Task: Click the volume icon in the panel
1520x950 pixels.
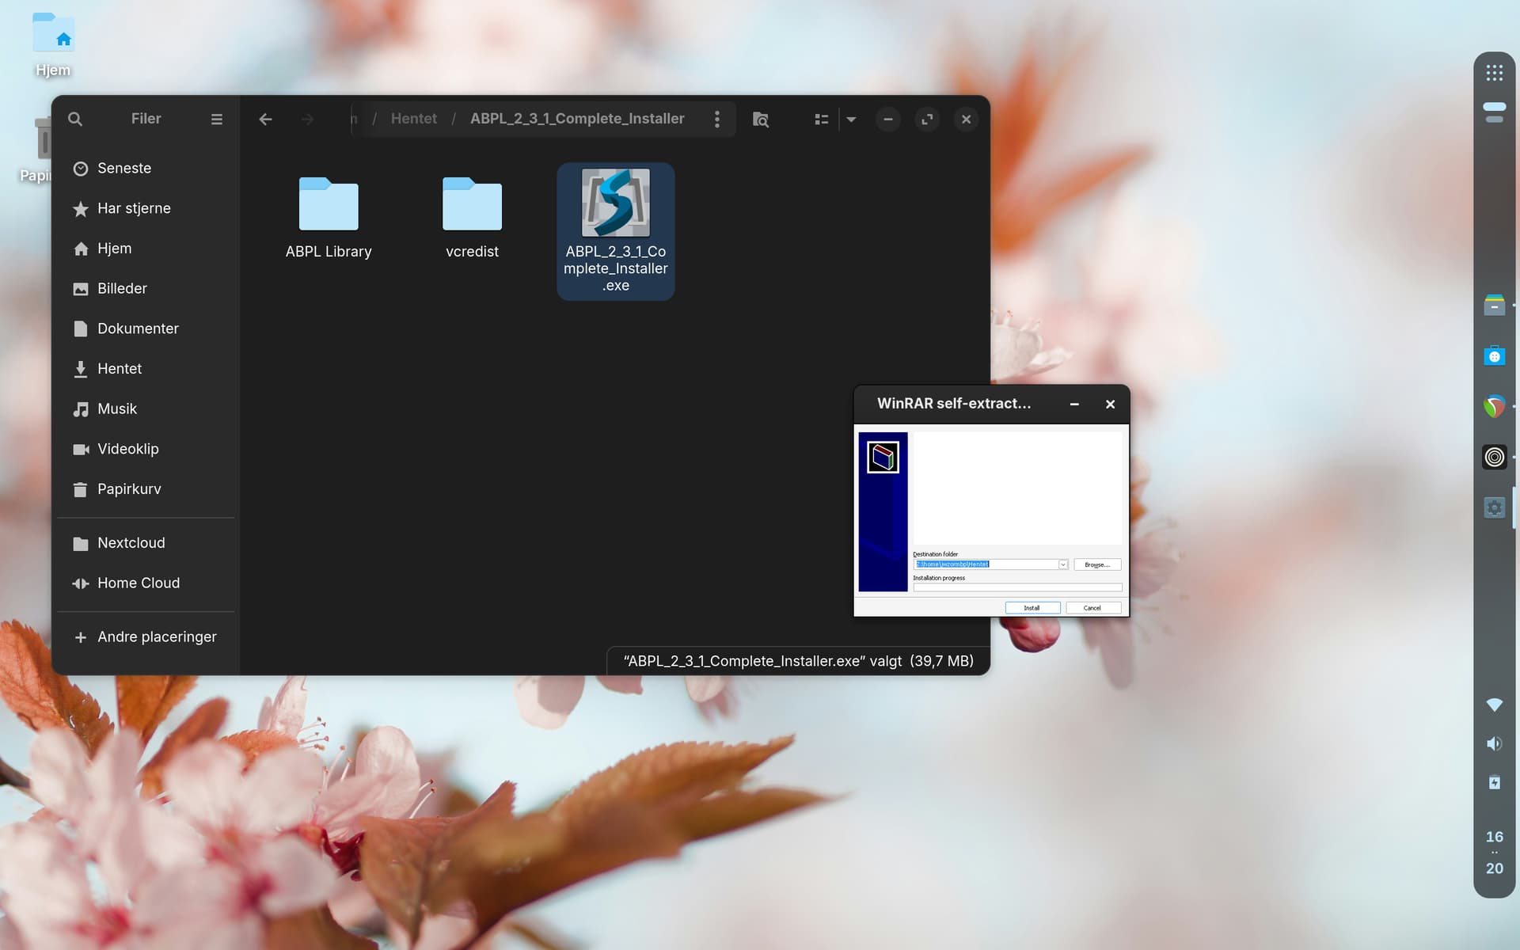Action: tap(1494, 743)
